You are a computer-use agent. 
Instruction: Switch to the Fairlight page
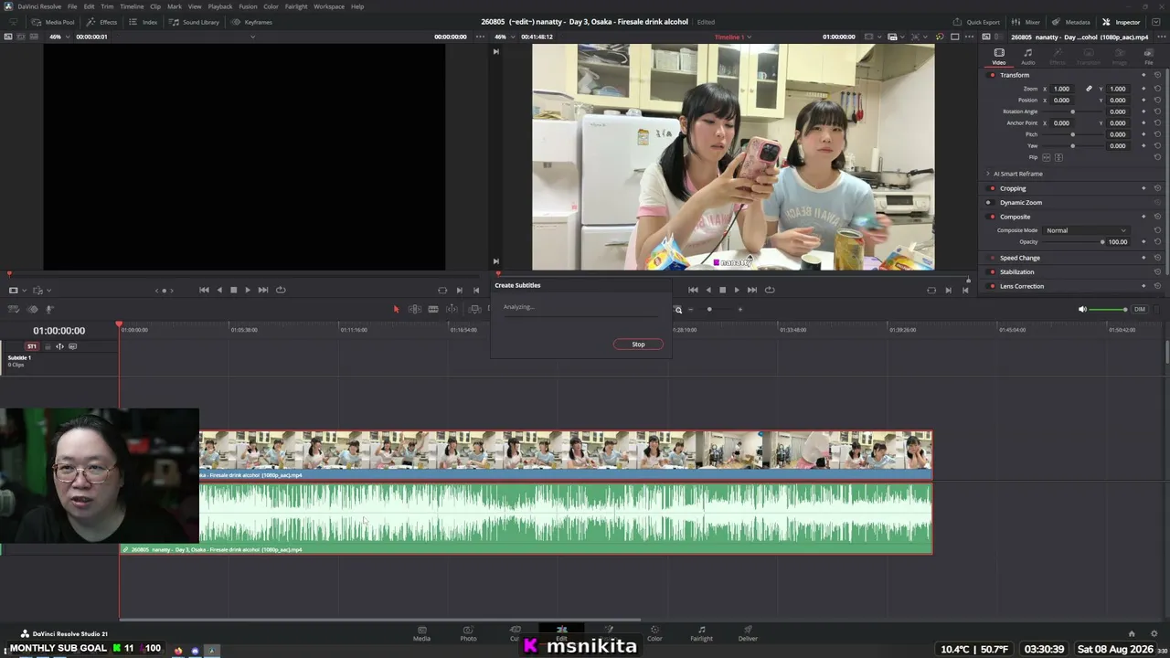[x=701, y=633]
